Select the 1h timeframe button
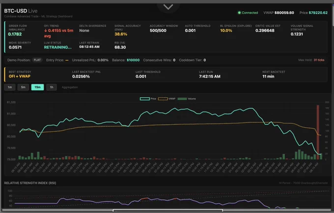Viewport: 334px width, 213px height. click(52, 87)
